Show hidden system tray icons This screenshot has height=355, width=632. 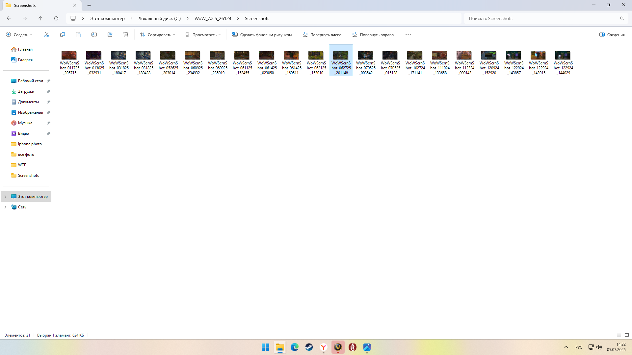[x=566, y=347]
